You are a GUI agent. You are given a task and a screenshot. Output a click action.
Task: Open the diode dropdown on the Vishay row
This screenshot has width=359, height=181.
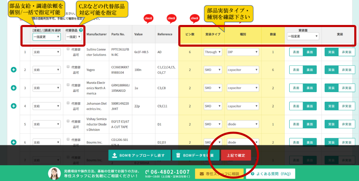coord(243,124)
